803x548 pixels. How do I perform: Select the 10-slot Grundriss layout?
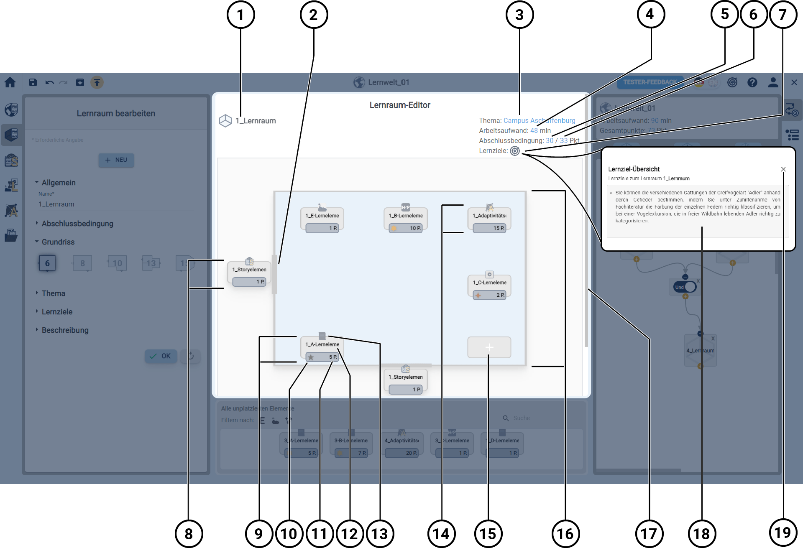click(x=117, y=263)
